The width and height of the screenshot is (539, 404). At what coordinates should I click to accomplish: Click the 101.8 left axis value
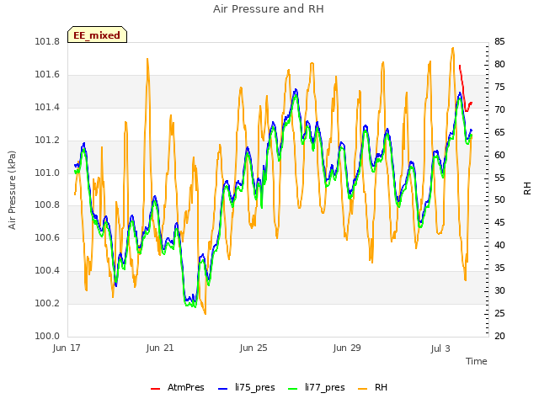[47, 42]
